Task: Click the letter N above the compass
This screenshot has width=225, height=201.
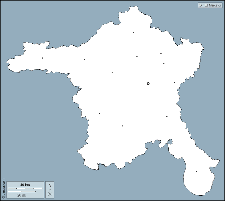Action: [x=50, y=185]
